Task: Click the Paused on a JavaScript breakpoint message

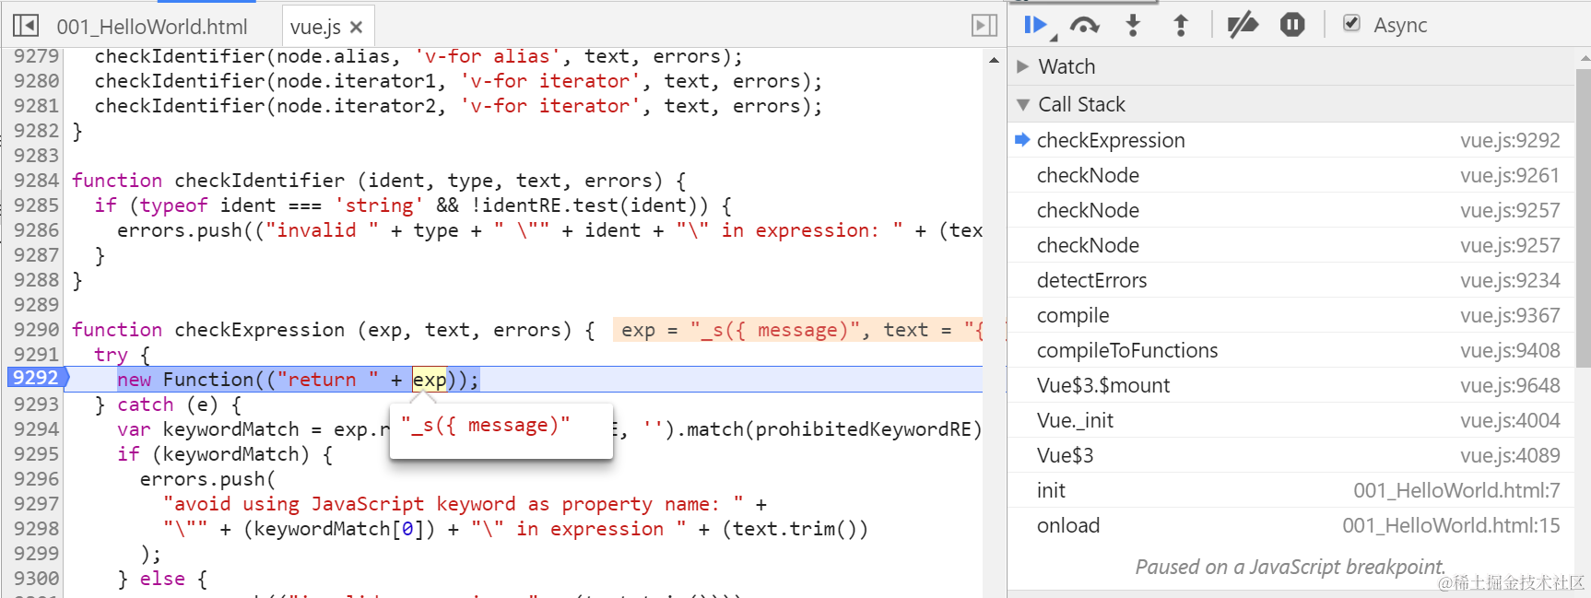Action: [1290, 567]
